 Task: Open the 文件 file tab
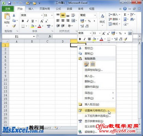(x=8, y=9)
